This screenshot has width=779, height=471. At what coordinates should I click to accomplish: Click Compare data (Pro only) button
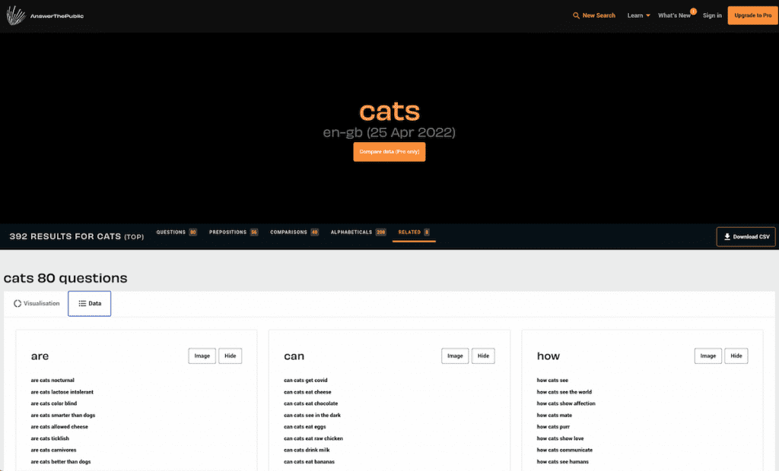pyautogui.click(x=389, y=152)
